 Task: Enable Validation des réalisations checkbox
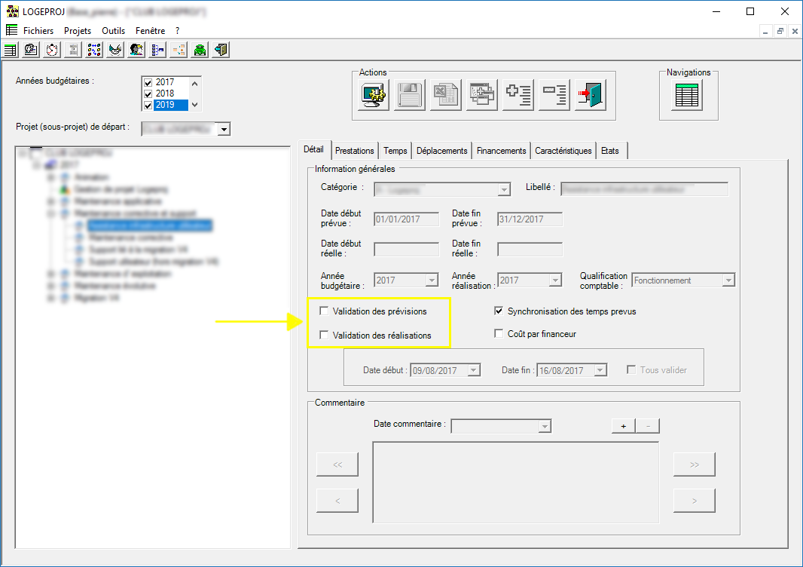point(324,335)
